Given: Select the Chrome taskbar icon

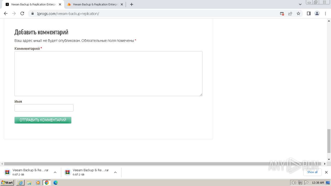Looking at the screenshot, I should click(47, 183).
